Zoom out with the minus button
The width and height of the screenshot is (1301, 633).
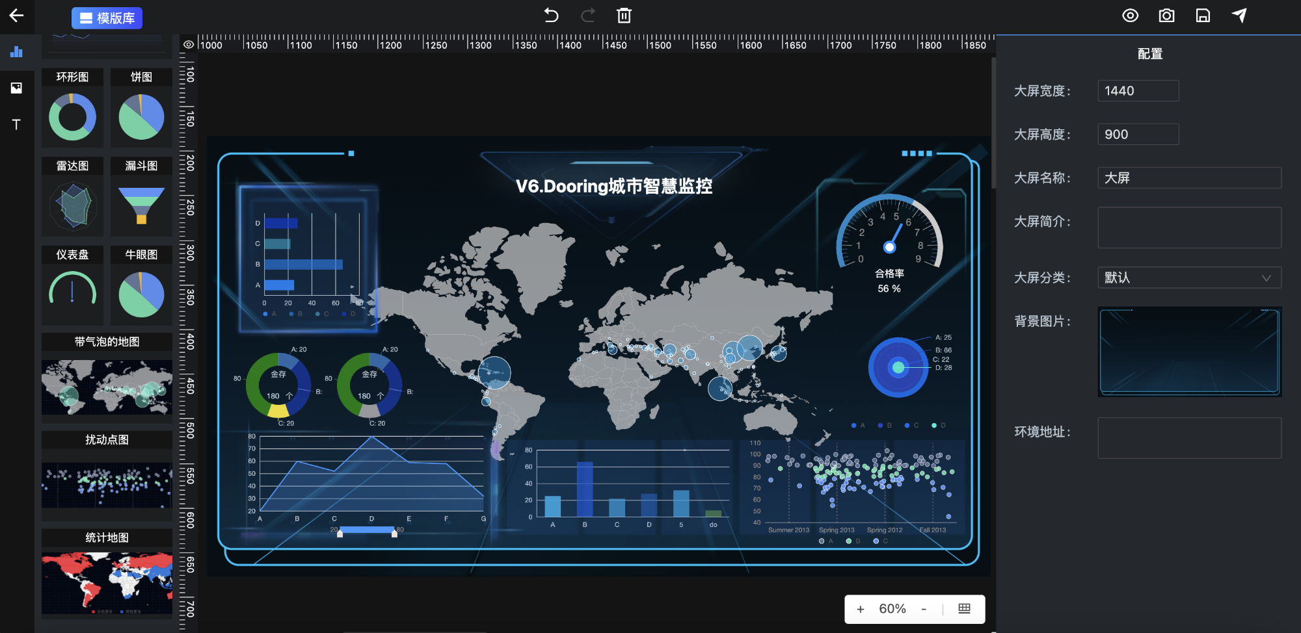point(924,609)
